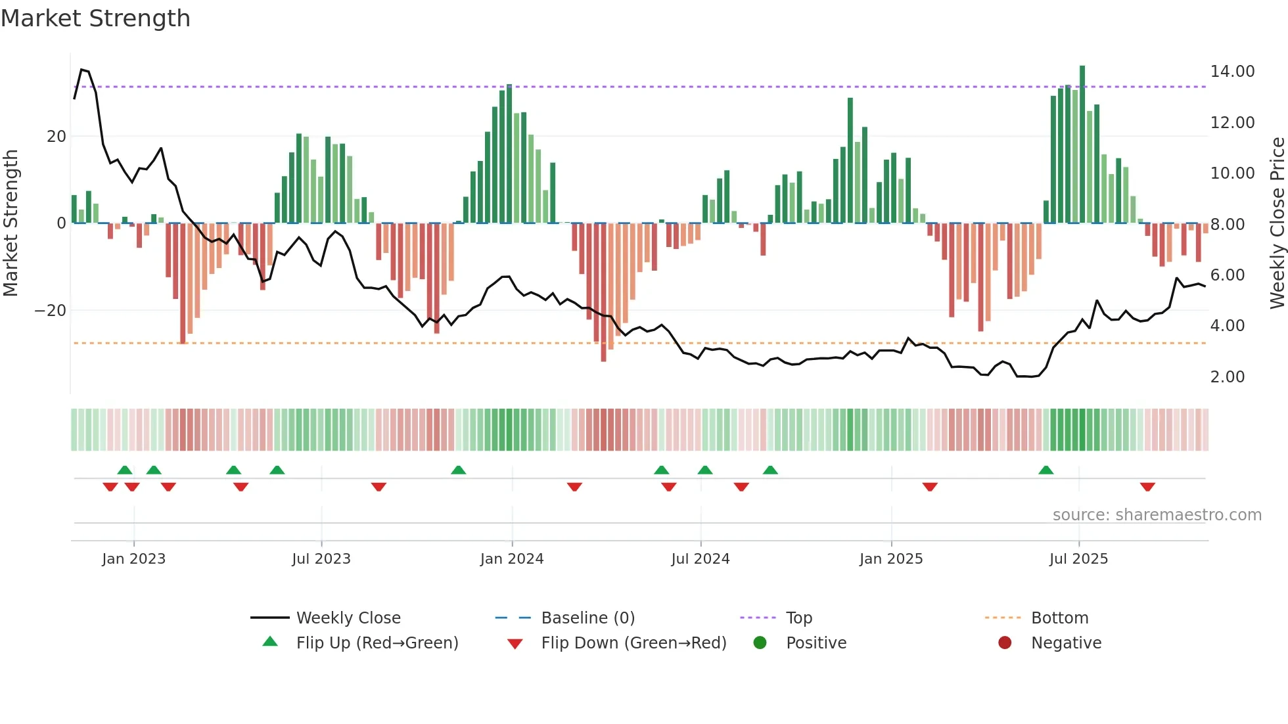This screenshot has width=1288, height=724.
Task: Click the Weekly Close Price axis title
Action: tap(1277, 223)
